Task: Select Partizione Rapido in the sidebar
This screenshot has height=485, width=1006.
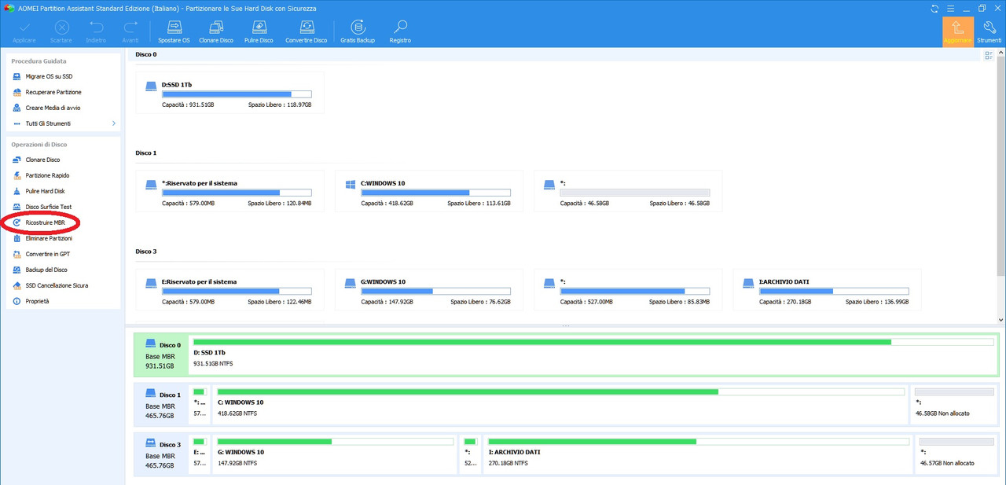Action: [47, 175]
